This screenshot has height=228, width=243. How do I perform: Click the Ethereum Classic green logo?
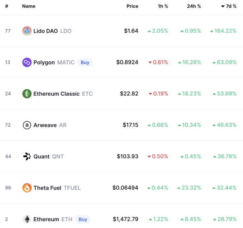point(27,94)
